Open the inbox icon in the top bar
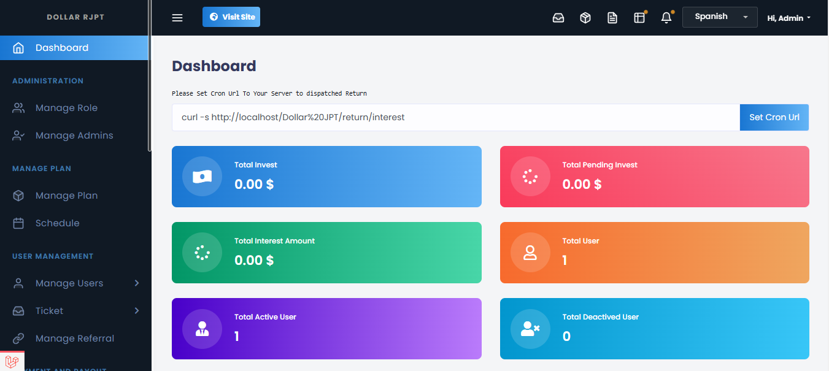This screenshot has height=371, width=829. coord(558,18)
